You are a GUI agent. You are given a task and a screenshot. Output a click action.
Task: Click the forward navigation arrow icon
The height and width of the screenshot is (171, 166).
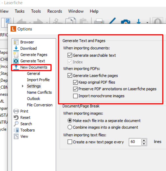[38, 21]
